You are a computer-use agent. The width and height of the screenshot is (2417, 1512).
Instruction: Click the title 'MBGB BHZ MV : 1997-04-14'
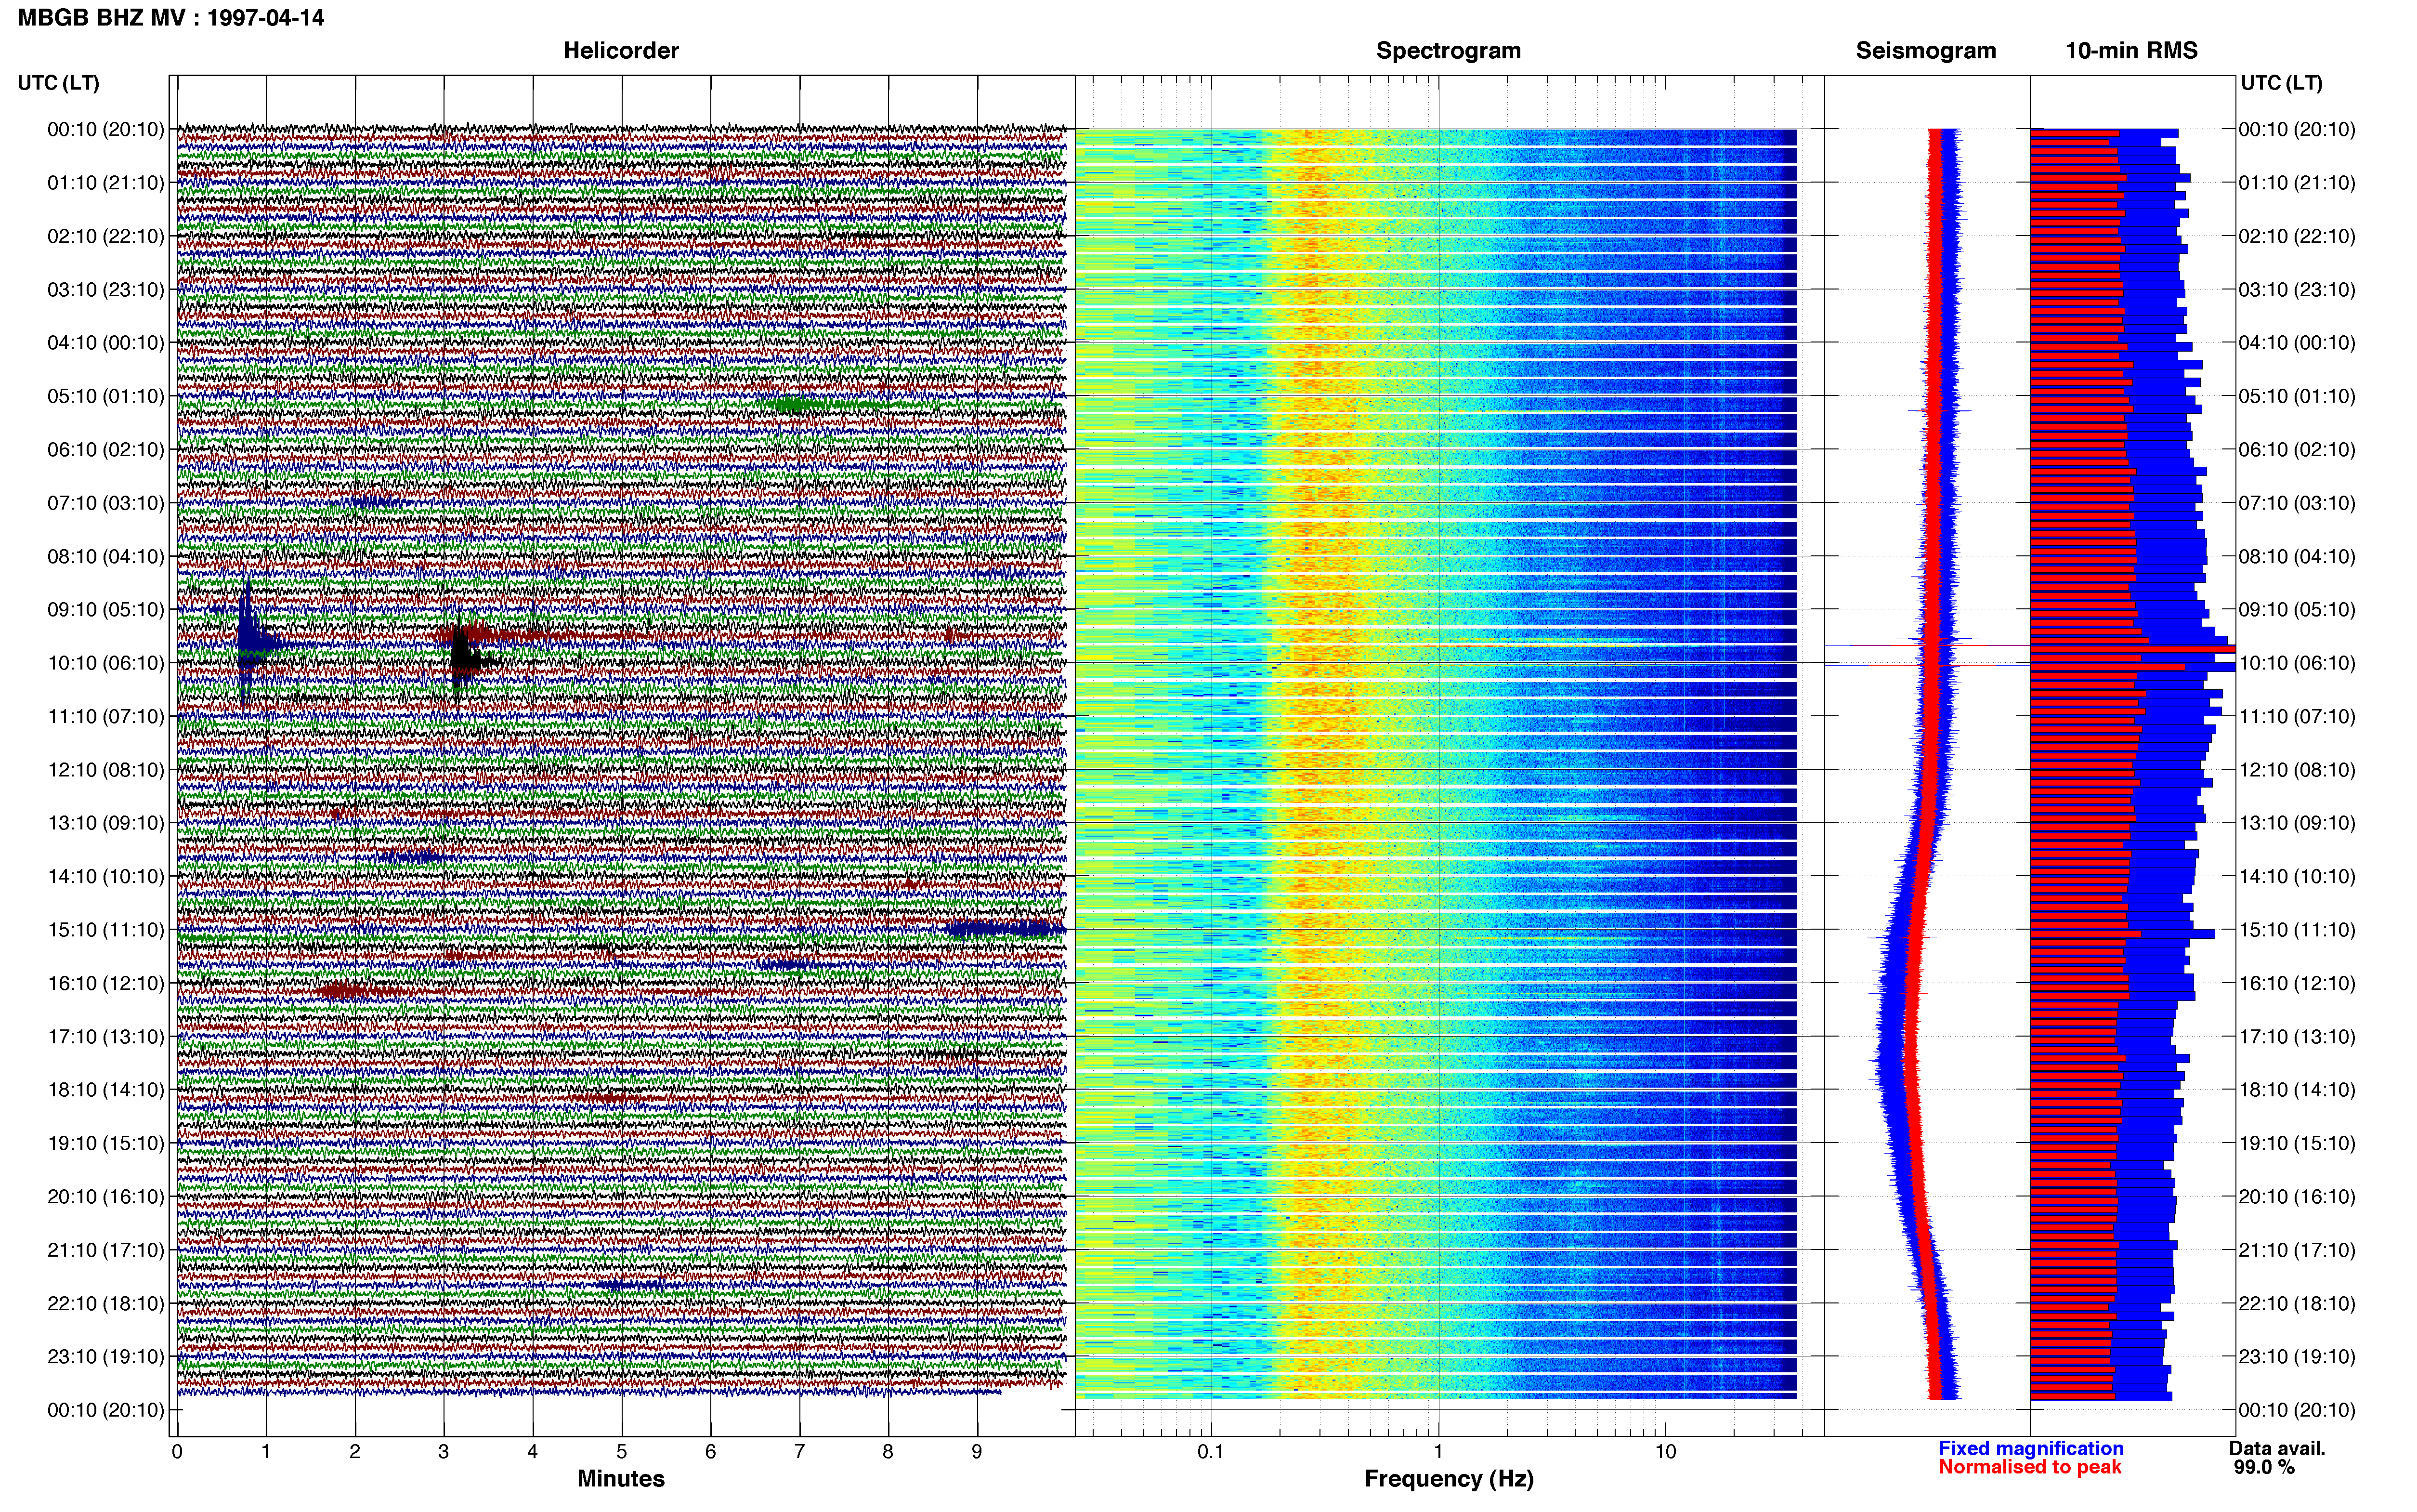(171, 18)
